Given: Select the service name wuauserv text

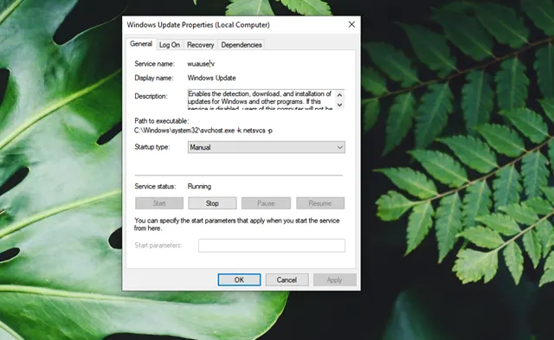Looking at the screenshot, I should (x=201, y=64).
